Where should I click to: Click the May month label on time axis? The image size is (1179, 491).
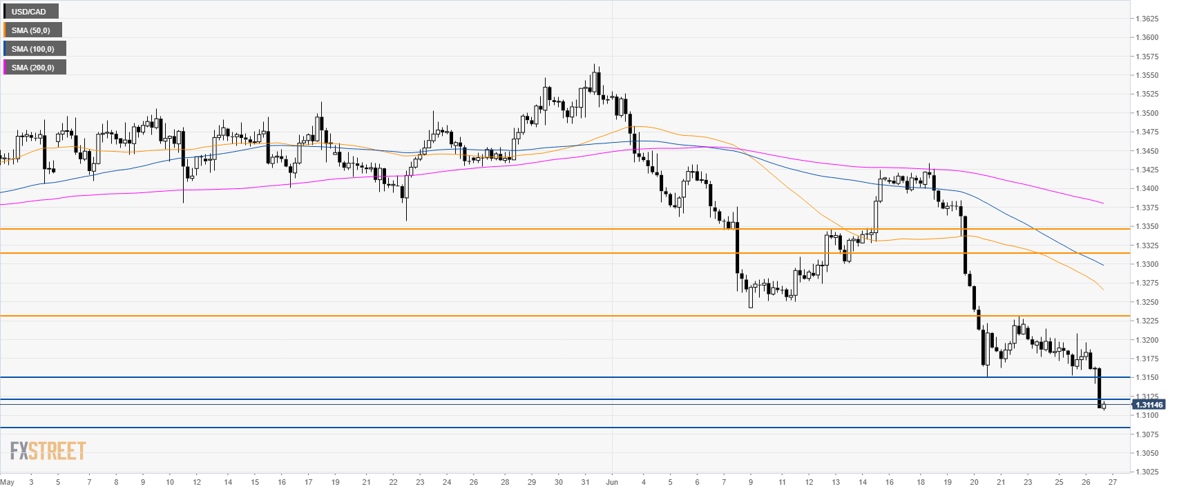[8, 482]
